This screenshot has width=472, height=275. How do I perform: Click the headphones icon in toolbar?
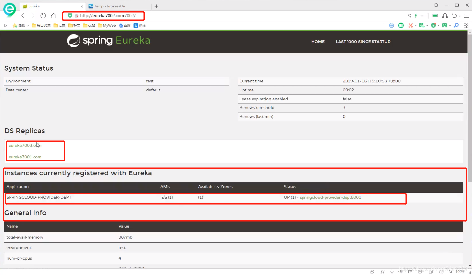point(445,16)
